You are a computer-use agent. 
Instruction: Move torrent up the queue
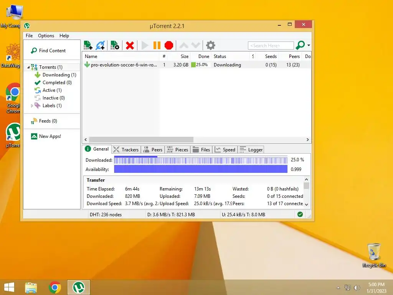(x=184, y=45)
